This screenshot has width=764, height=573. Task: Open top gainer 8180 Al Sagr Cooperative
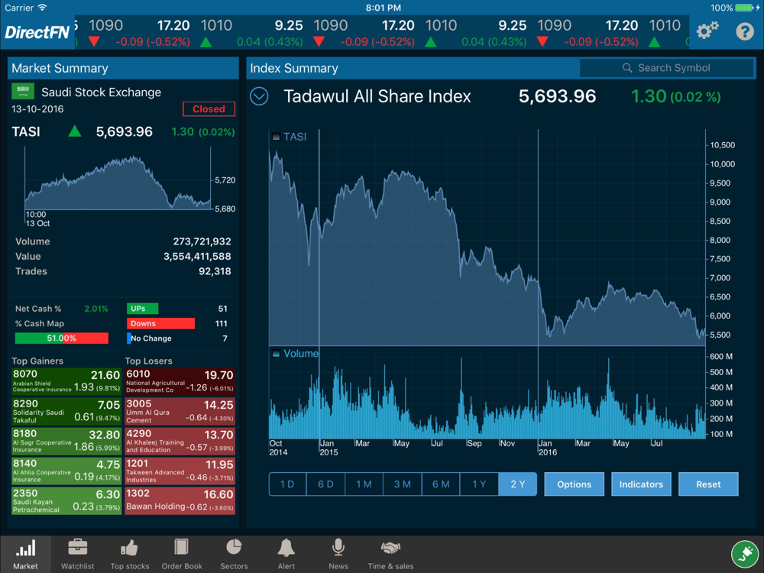pos(66,441)
